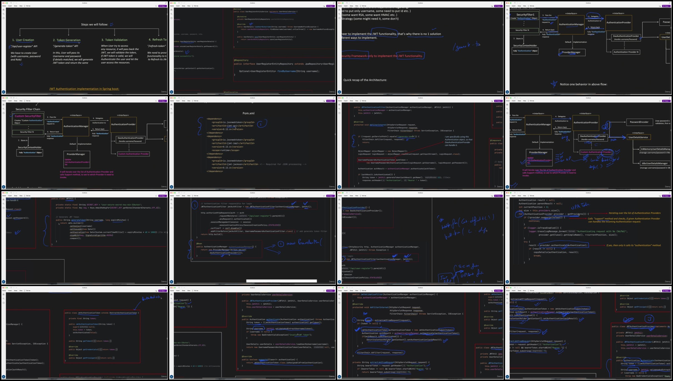Viewport: 673px width, 381px height.
Task: Expand Share dropdown arrow in "Notice one behavior" window
Action: [669, 6]
